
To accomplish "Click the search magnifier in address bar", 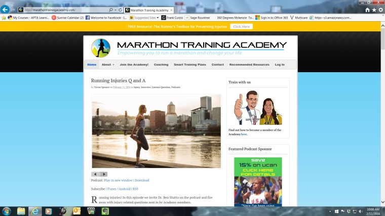I will [x=111, y=10].
